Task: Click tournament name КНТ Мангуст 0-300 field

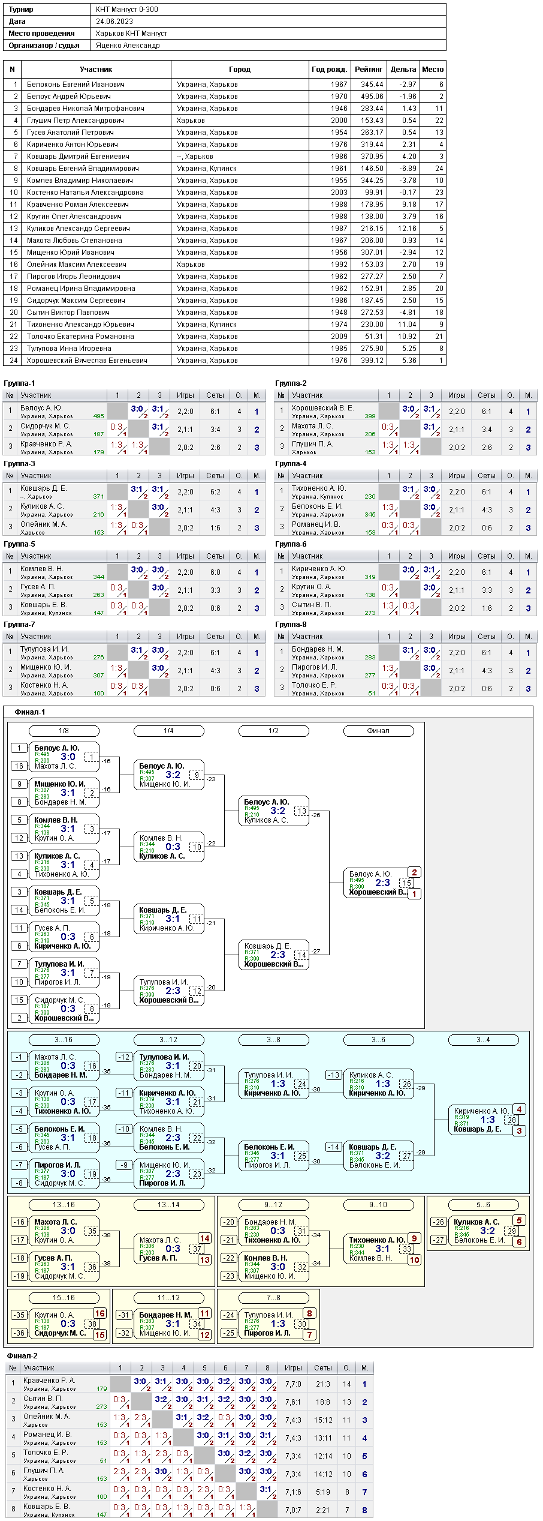Action: [x=127, y=10]
